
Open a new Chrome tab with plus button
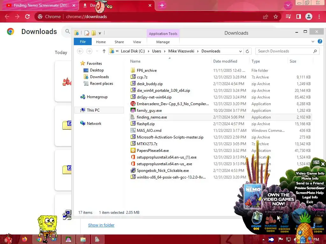click(162, 5)
